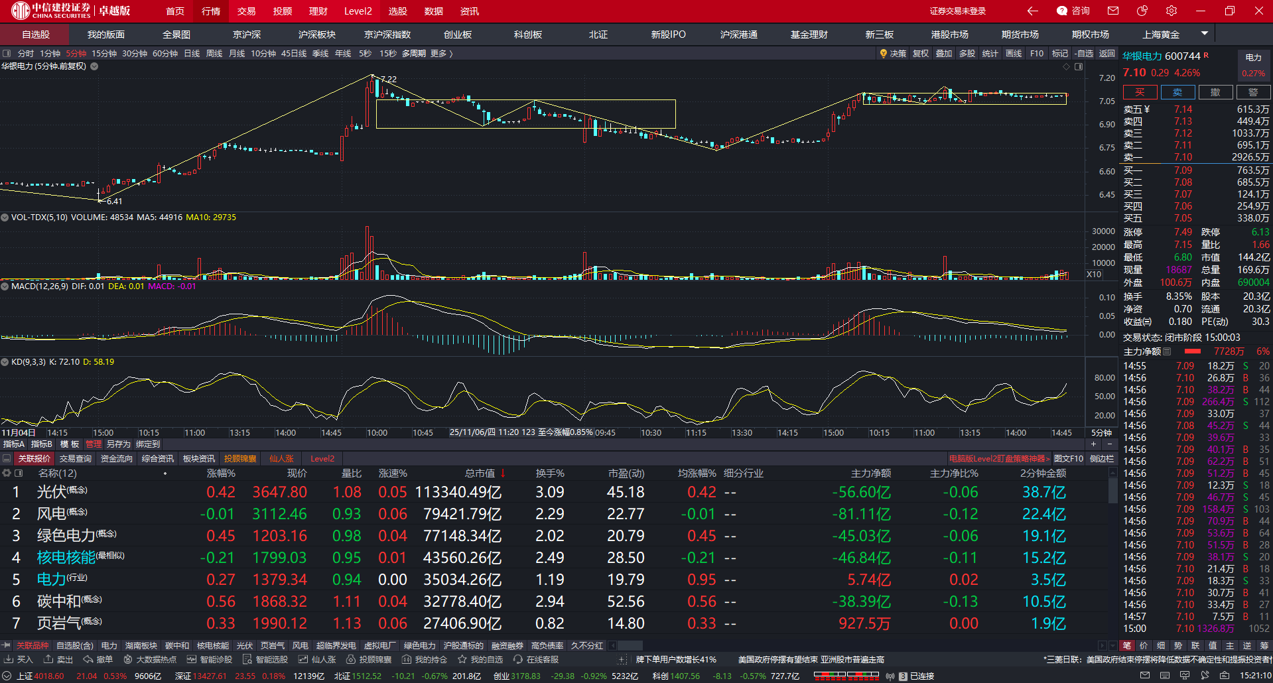
Task: Click the connection signal status icon
Action: (x=890, y=676)
